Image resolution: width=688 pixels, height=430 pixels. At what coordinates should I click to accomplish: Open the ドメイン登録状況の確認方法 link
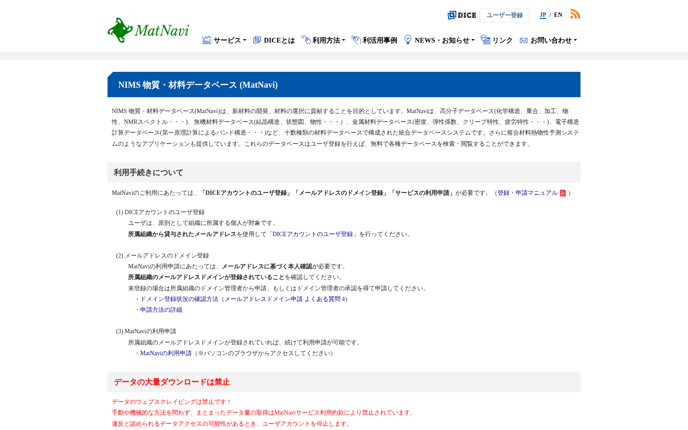245,299
